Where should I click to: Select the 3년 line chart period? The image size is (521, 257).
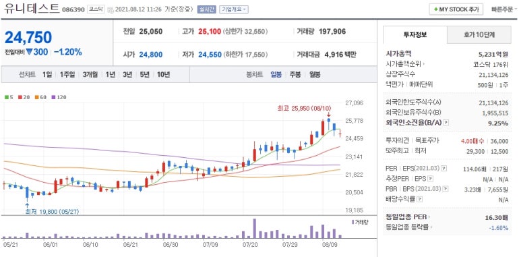127,74
